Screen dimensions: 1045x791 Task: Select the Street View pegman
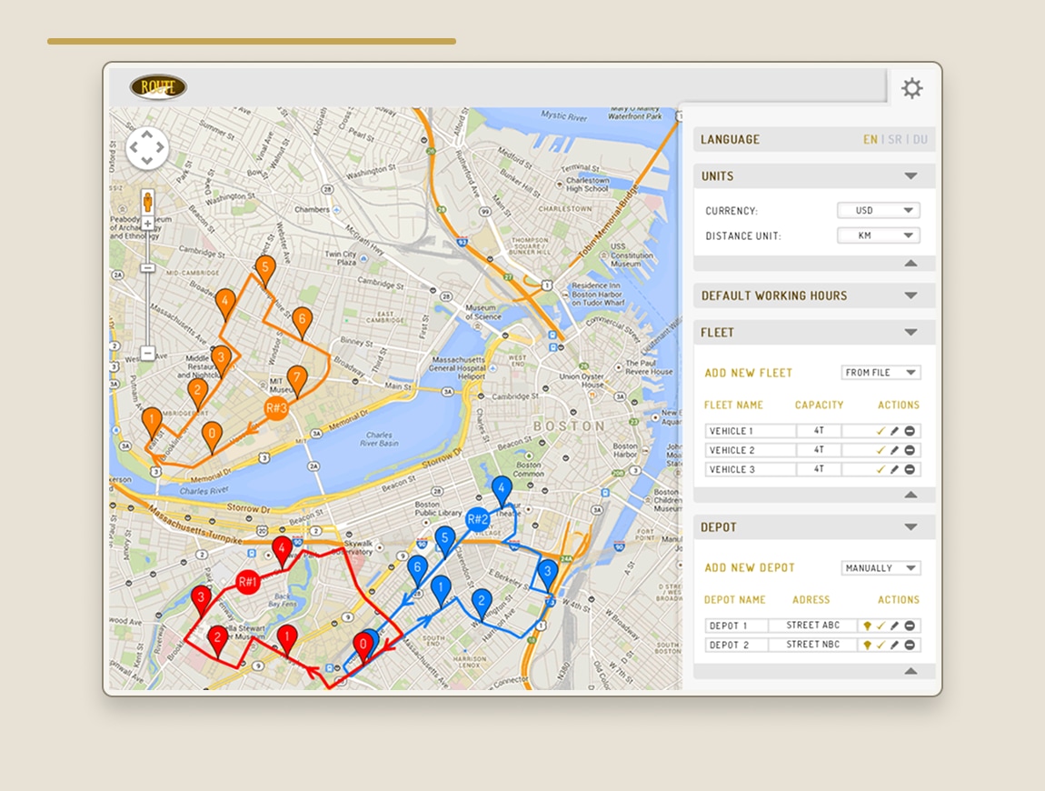point(148,201)
